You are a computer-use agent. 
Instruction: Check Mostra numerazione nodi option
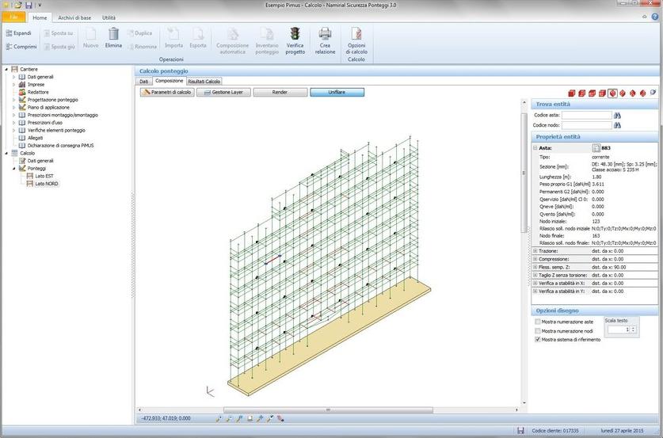click(x=538, y=330)
